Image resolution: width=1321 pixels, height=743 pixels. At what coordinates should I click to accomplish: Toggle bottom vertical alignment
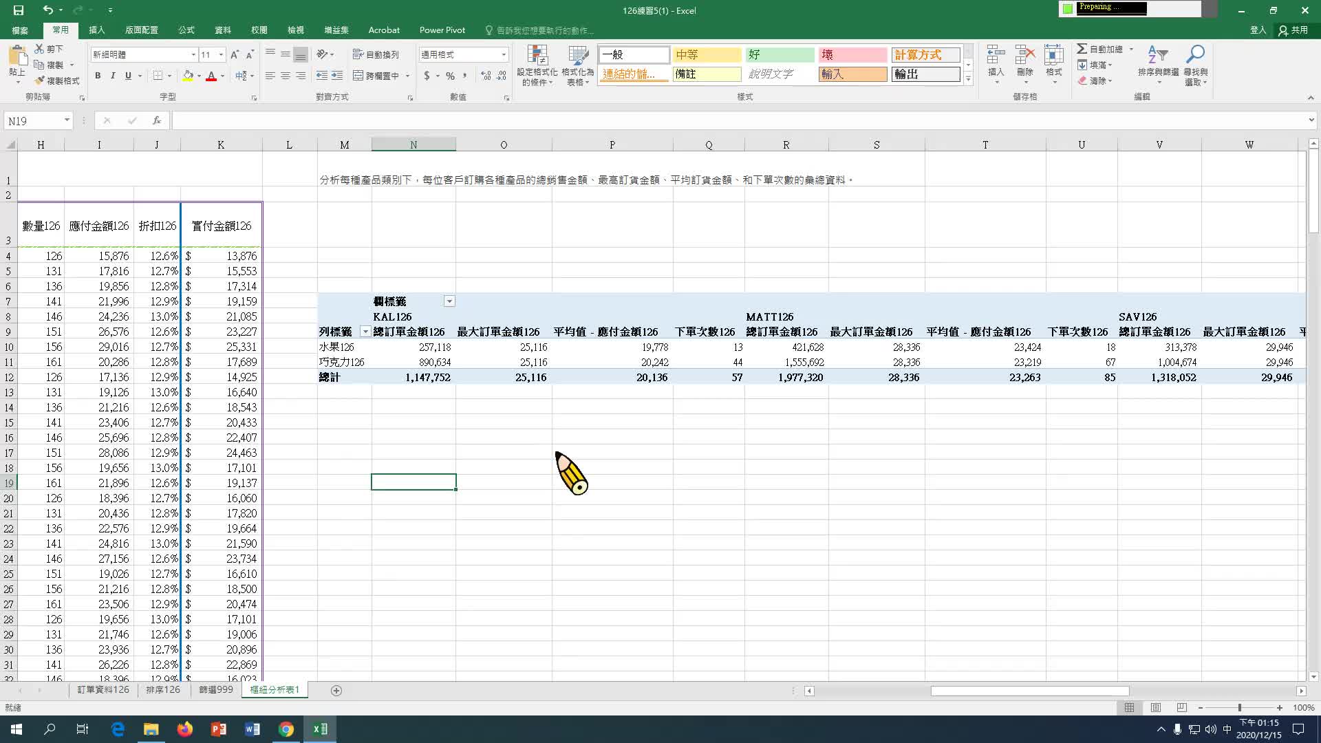pyautogui.click(x=301, y=54)
